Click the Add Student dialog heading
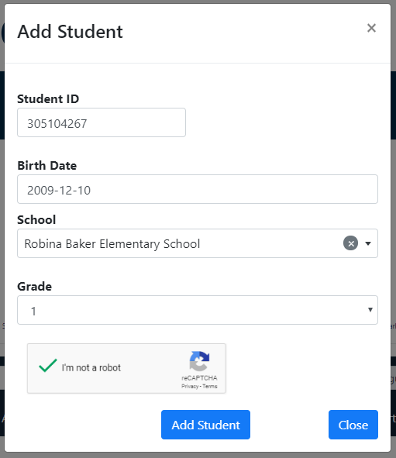 click(x=70, y=32)
